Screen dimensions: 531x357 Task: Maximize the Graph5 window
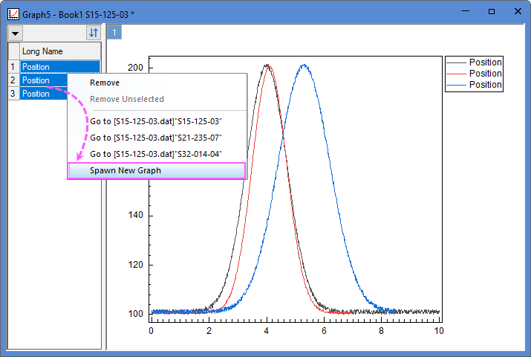(x=492, y=11)
